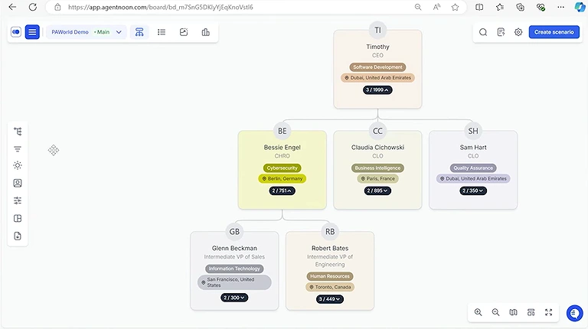Viewport: 588px width, 329px height.
Task: Select the Software Development tag
Action: [377, 67]
